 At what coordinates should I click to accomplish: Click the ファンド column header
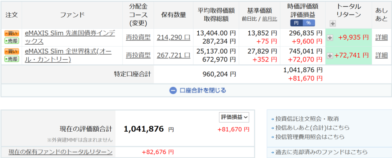click(72, 15)
